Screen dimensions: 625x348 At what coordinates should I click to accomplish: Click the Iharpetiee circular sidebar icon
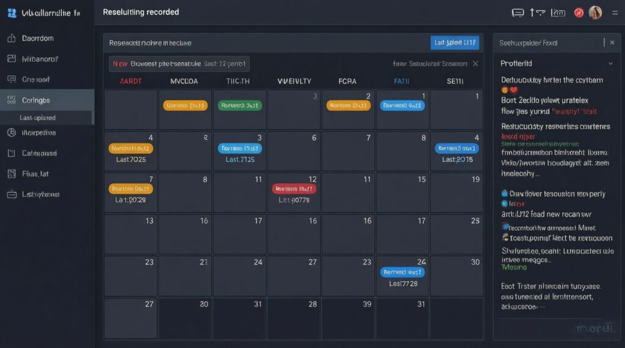(x=11, y=132)
